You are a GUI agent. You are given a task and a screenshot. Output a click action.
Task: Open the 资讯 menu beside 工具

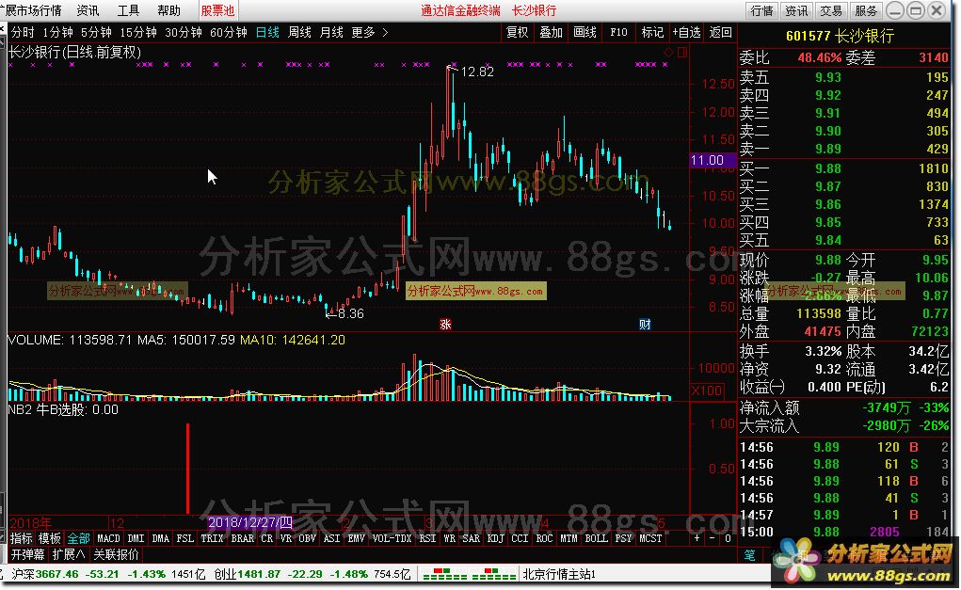tap(88, 10)
